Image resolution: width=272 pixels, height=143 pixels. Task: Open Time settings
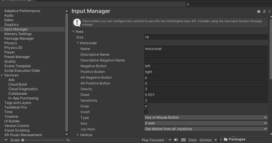pos(8,112)
